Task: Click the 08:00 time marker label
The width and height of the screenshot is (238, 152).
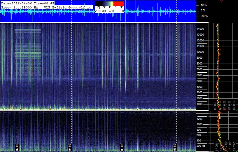Action: click(x=175, y=147)
